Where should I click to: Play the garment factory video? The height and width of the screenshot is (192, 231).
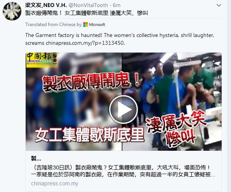coord(123,109)
